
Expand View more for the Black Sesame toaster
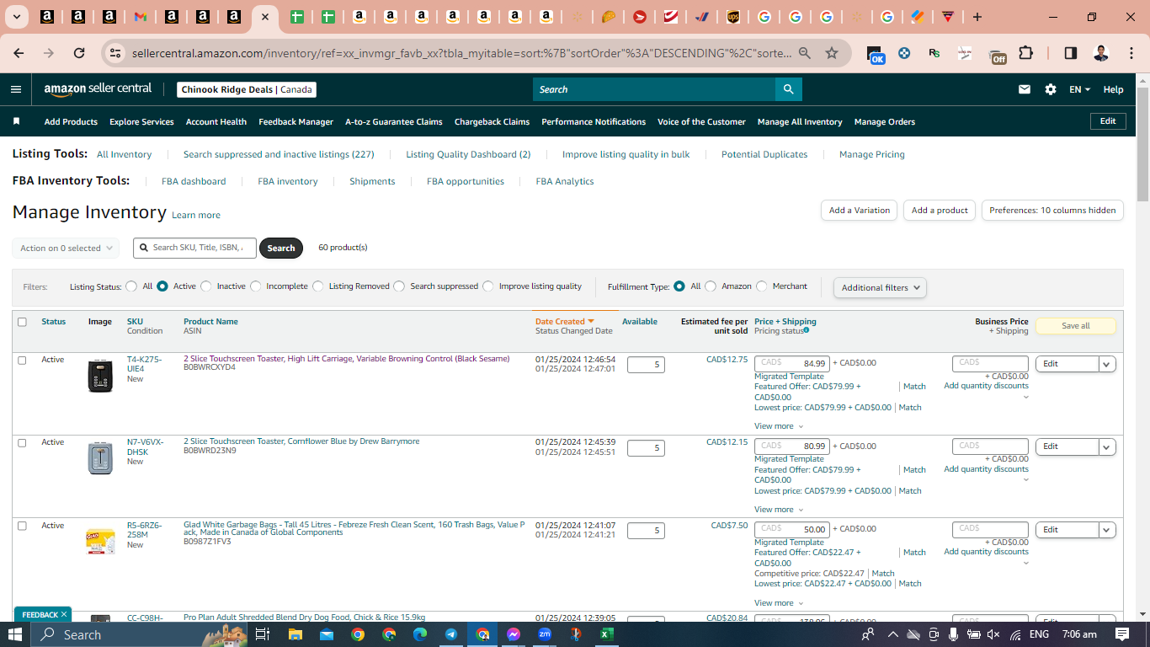779,426
